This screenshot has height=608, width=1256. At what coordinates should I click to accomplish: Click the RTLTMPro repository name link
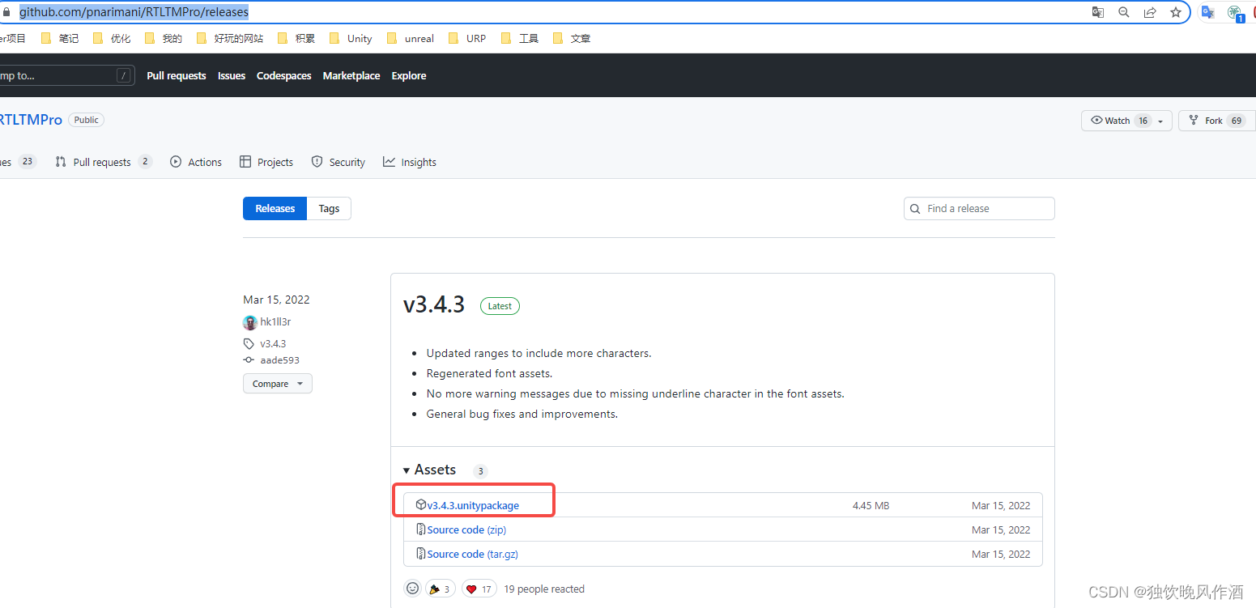[30, 120]
